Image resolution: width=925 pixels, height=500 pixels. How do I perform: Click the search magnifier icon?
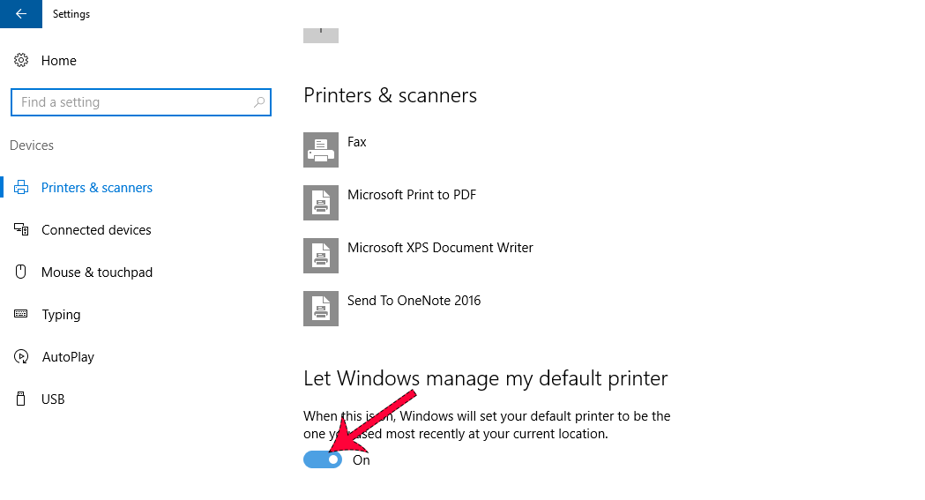pos(259,102)
